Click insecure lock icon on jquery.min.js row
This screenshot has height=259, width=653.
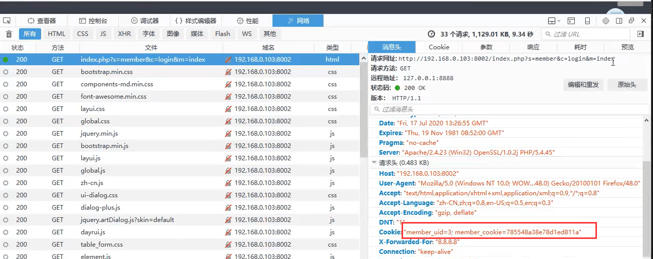click(228, 134)
